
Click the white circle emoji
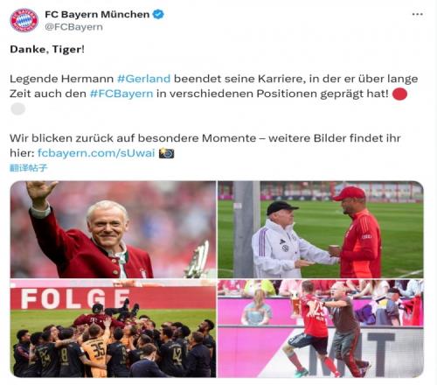point(17,109)
